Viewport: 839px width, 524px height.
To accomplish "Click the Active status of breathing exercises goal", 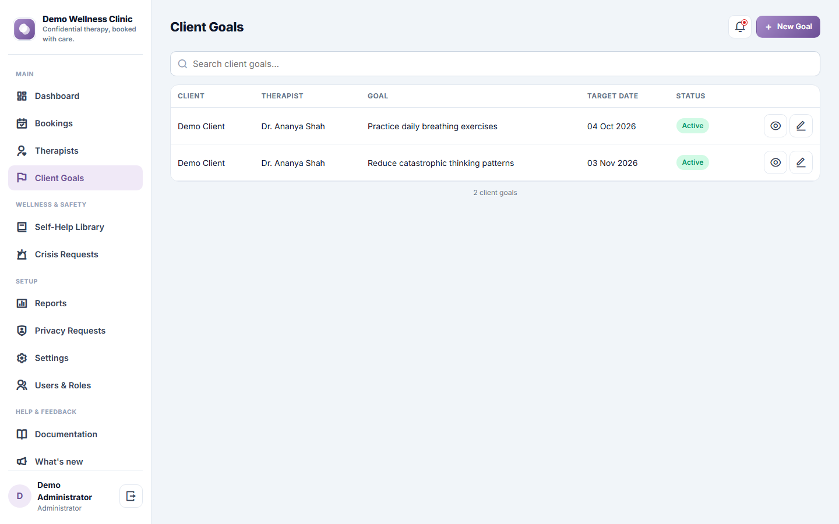I will 692,126.
